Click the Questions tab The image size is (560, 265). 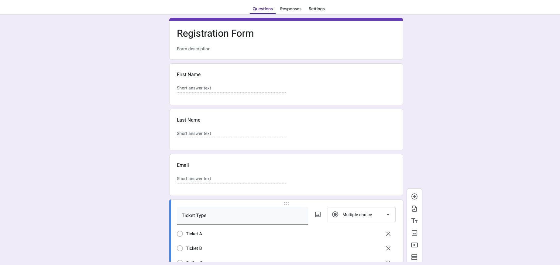(x=262, y=9)
